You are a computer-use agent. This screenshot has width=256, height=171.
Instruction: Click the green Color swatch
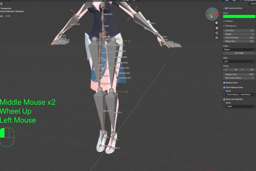click(x=239, y=16)
